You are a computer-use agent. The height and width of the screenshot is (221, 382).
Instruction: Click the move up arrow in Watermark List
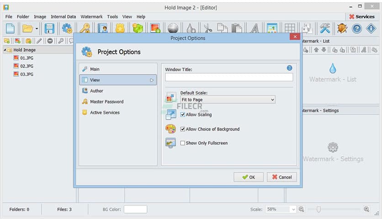click(x=316, y=50)
